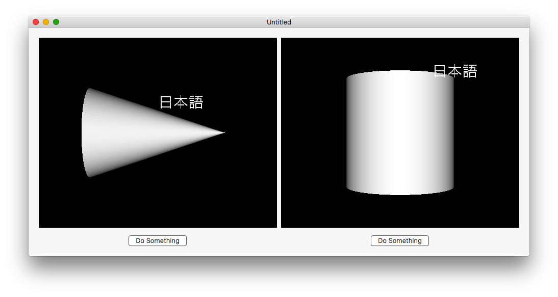Click the middle of the cone body

[142, 132]
